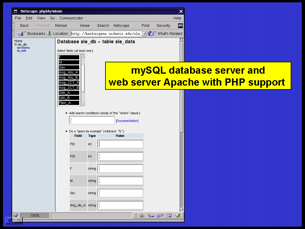Open the Communicator menu
305x229 pixels.
pyautogui.click(x=71, y=18)
